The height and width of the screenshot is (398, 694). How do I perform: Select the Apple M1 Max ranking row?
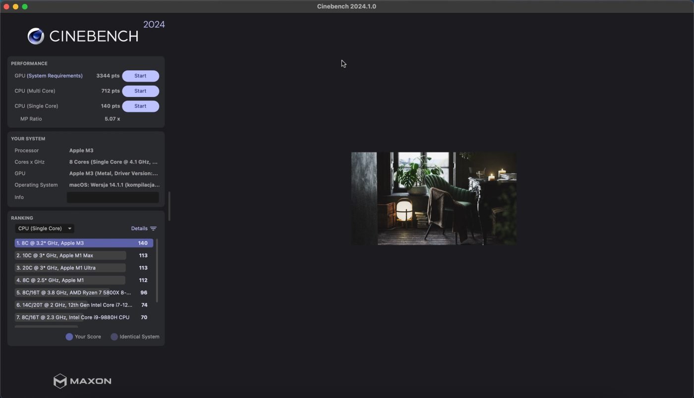click(x=84, y=255)
